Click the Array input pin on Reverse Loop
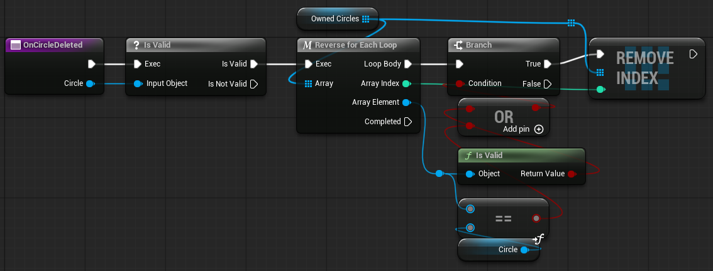The image size is (713, 271). click(x=308, y=83)
